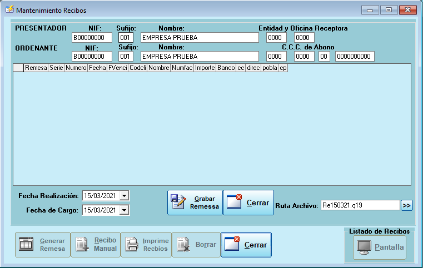Minimize the Mantenimiento Recibos window

click(370, 10)
